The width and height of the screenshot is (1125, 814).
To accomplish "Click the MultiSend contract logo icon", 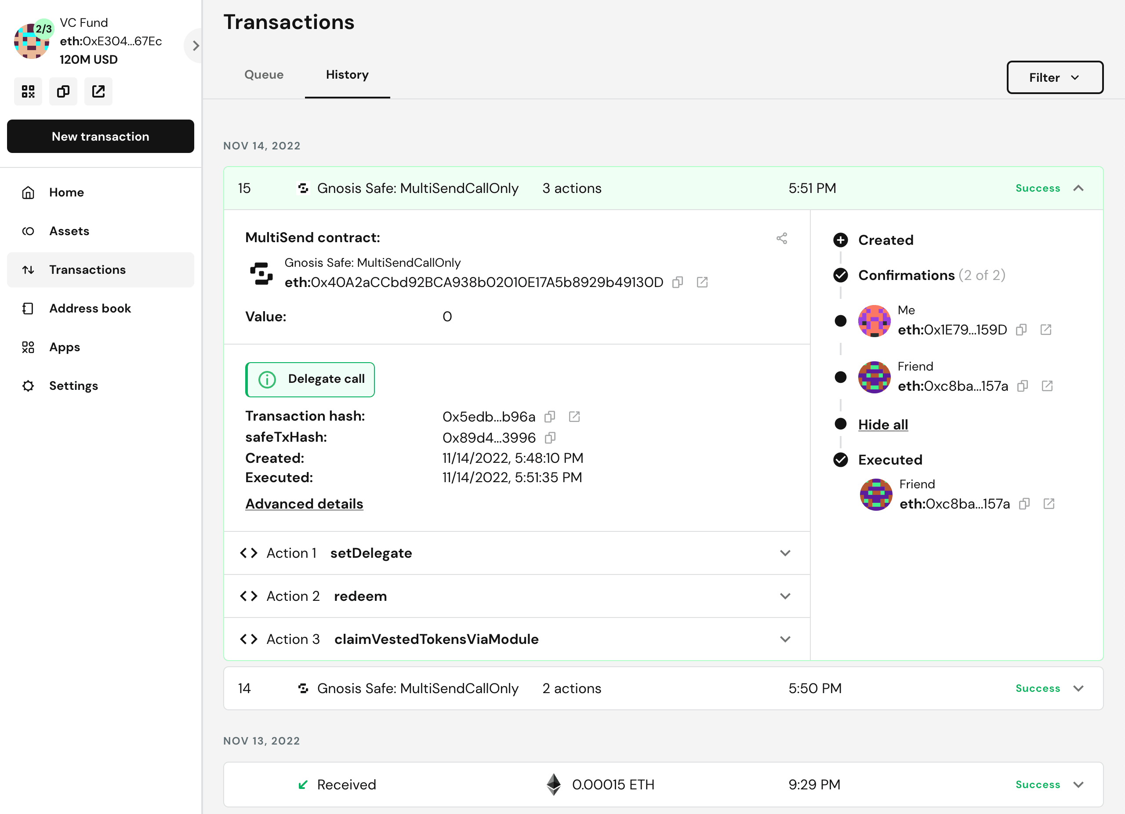I will pos(261,273).
